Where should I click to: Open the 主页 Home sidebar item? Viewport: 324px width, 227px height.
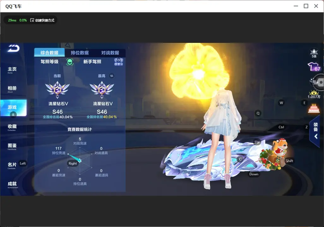12,70
